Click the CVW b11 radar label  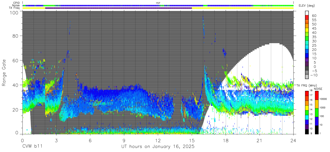pos(32,146)
